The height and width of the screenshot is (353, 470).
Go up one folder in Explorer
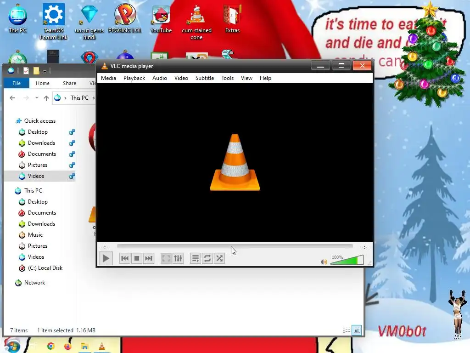(46, 98)
